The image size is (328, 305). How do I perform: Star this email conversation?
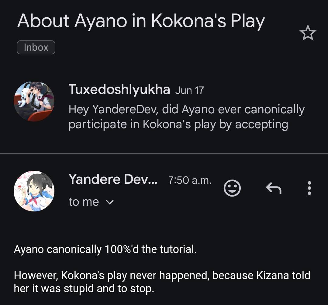click(x=308, y=33)
